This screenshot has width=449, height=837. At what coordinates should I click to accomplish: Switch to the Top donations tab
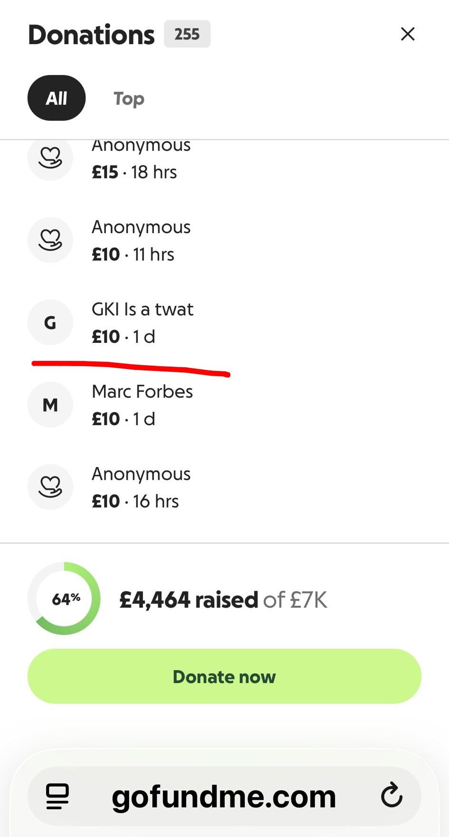129,98
